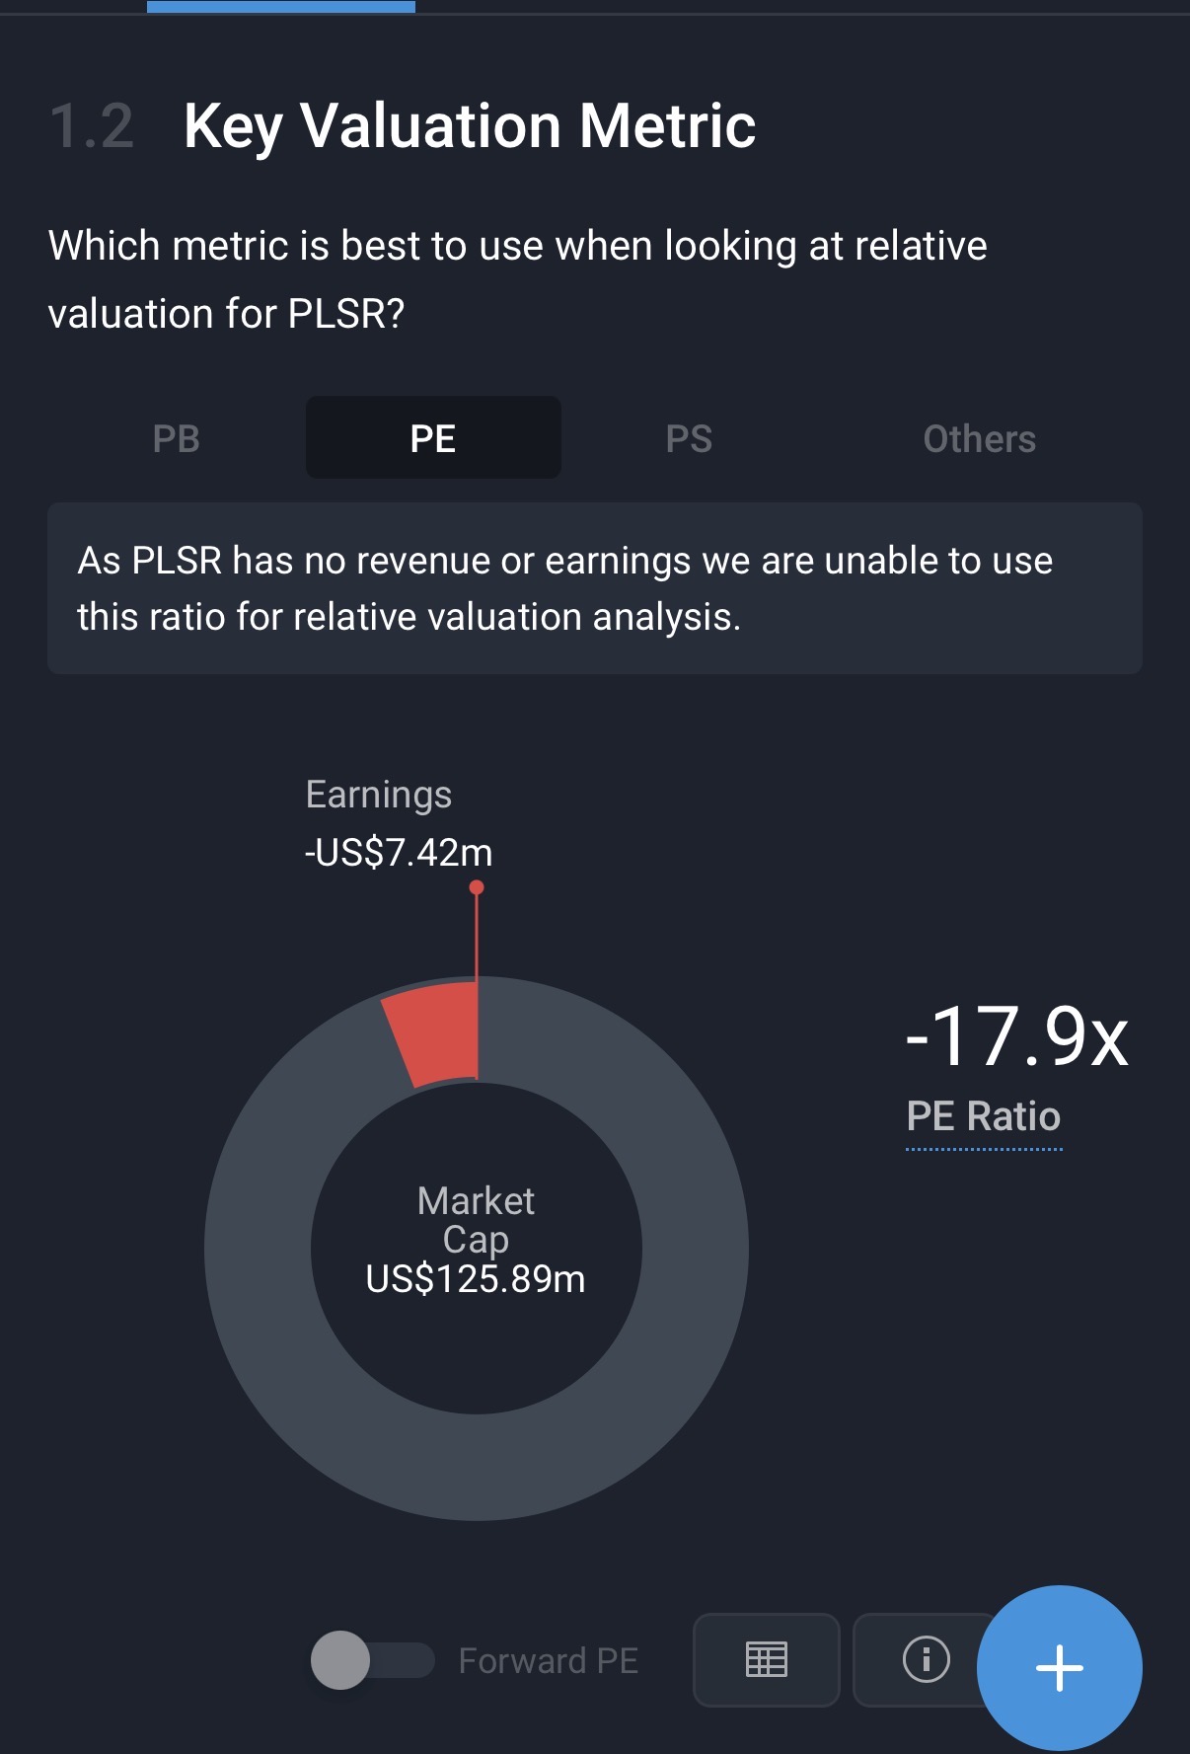1190x1754 pixels.
Task: Click the info circle icon
Action: (x=925, y=1659)
